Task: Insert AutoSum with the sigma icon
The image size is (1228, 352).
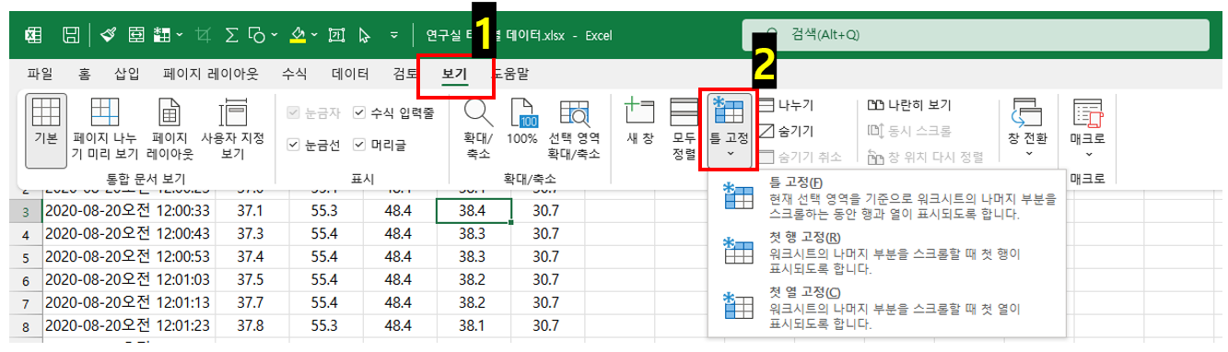Action: point(232,35)
